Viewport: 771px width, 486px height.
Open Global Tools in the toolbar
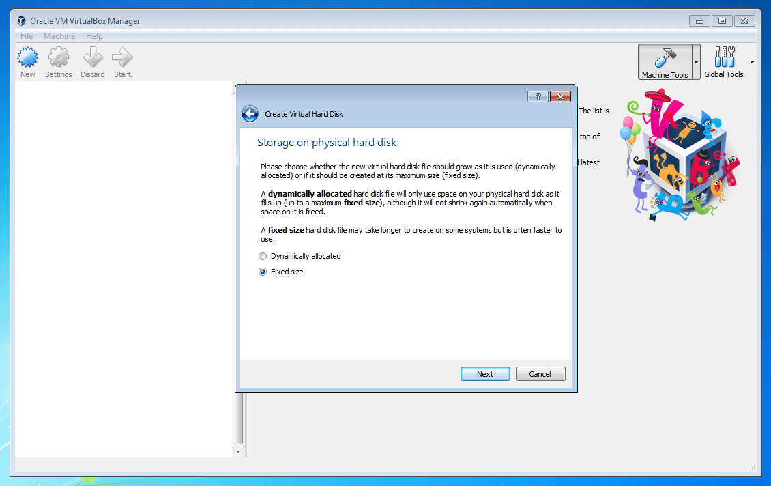tap(724, 62)
